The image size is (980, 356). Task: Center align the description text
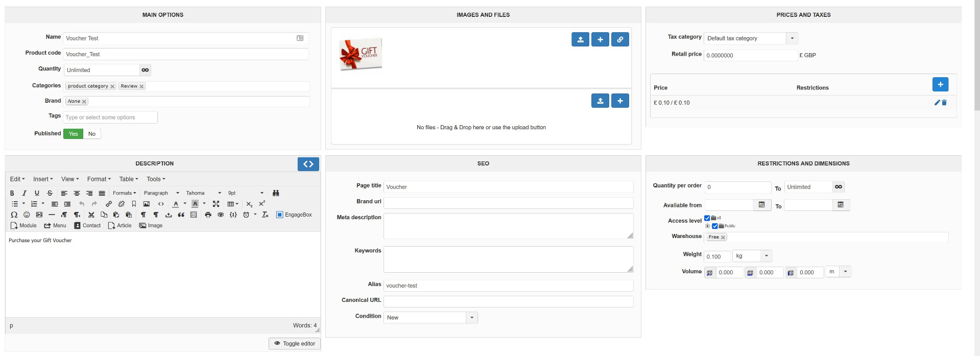[x=77, y=193]
